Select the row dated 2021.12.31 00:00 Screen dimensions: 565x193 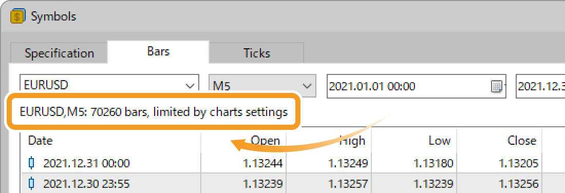293,163
